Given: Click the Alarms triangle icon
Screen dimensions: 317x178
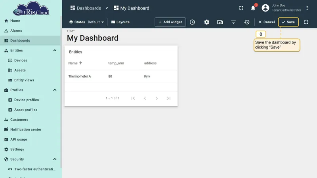Looking at the screenshot, I should pos(6,31).
